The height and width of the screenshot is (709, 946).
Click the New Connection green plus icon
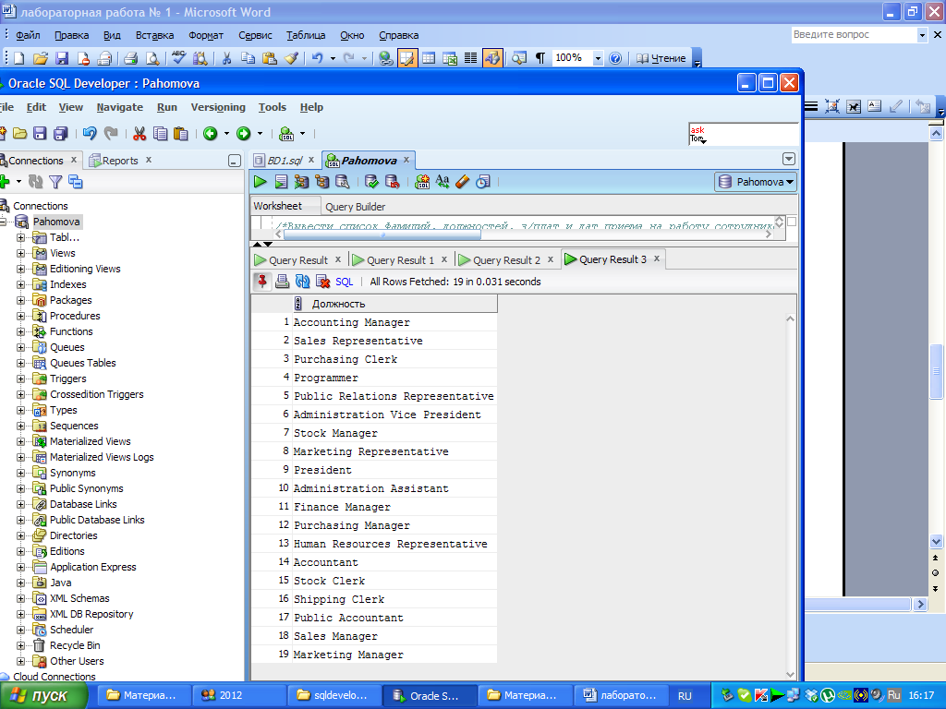pos(5,182)
